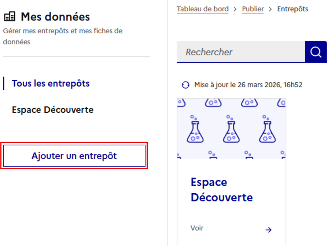This screenshot has width=328, height=246.
Task: Select Entrepôts in the breadcrumb trail
Action: click(292, 9)
